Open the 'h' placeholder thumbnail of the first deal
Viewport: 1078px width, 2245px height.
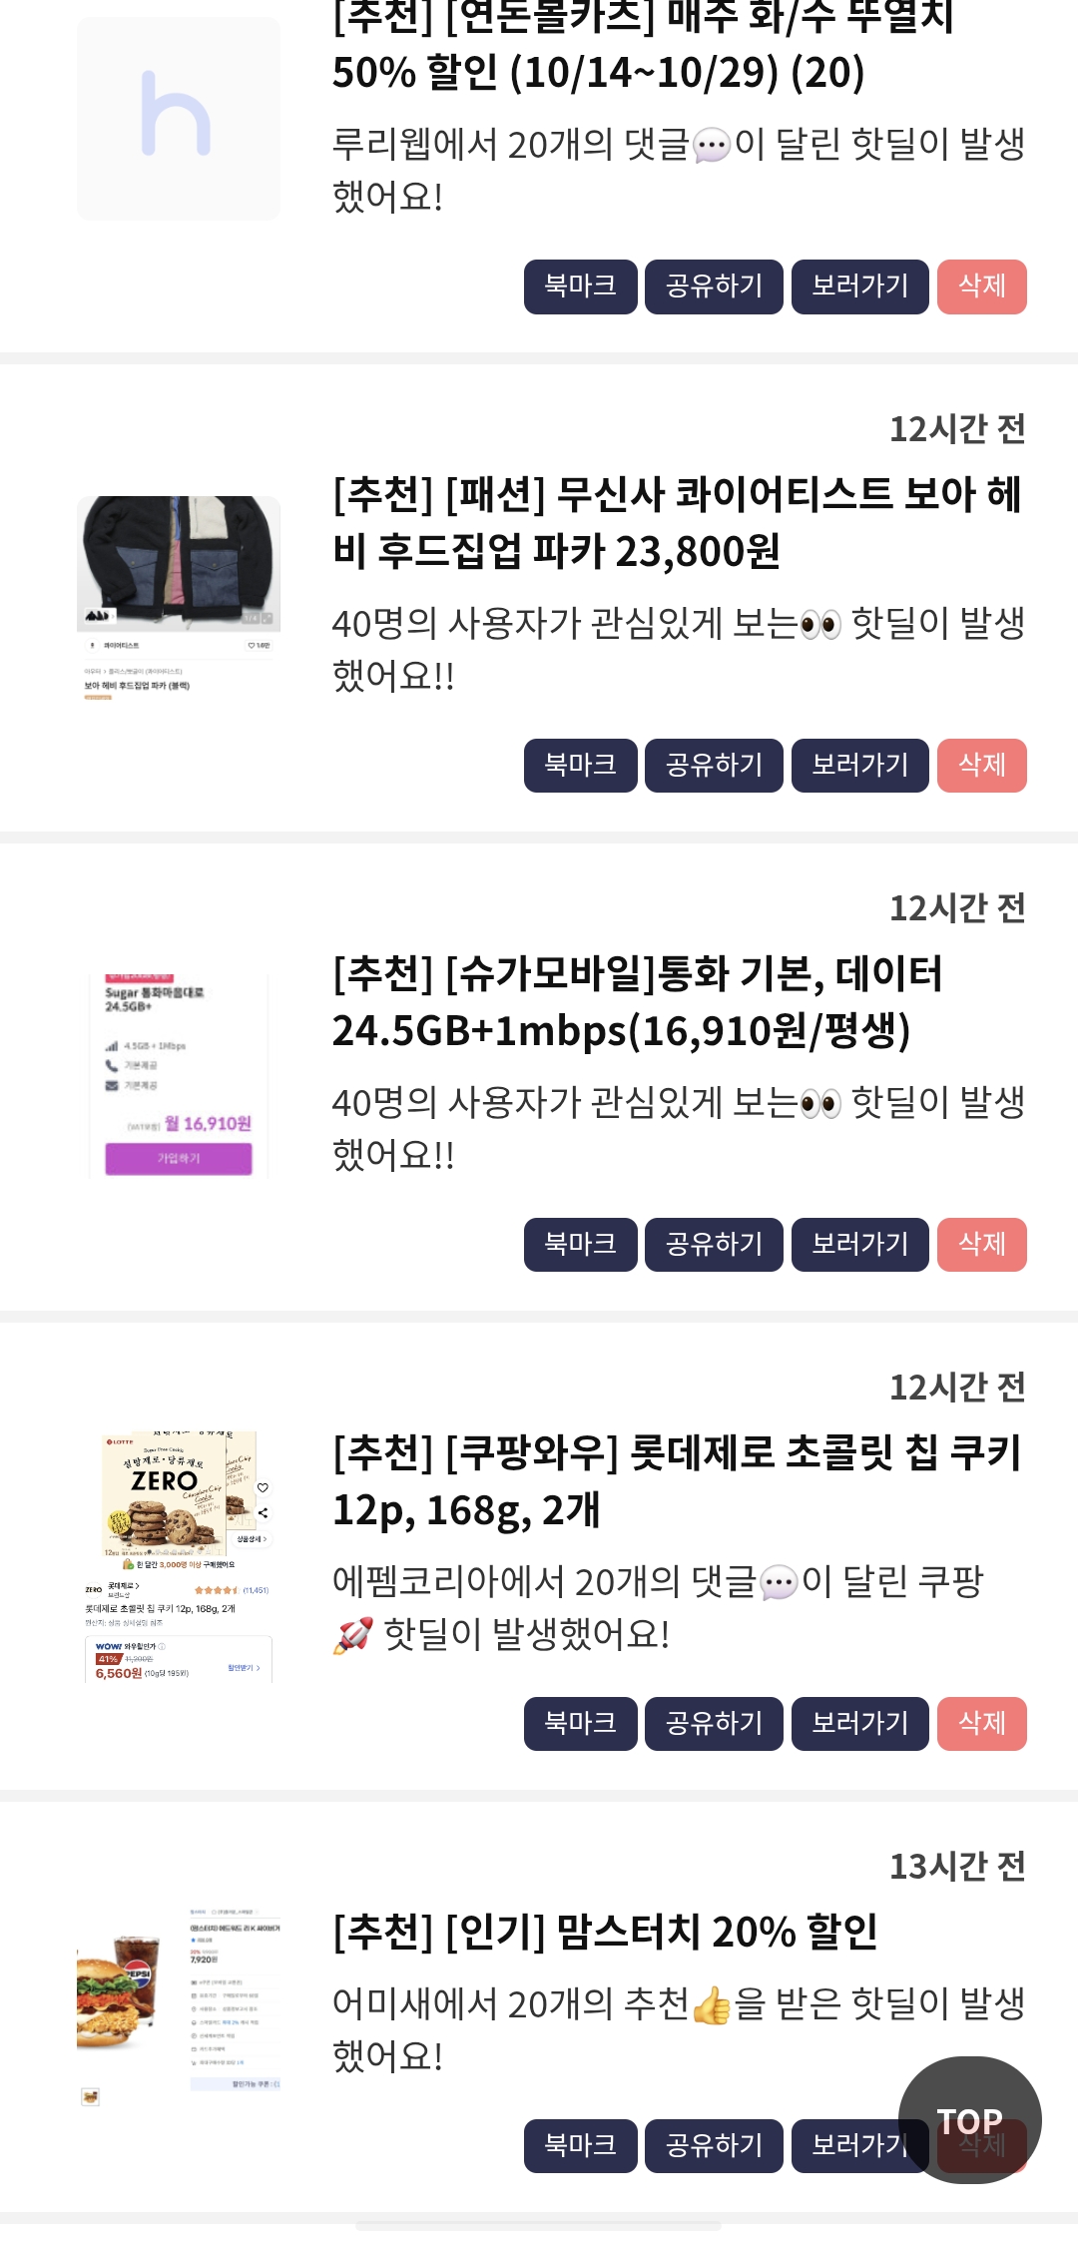click(x=179, y=119)
